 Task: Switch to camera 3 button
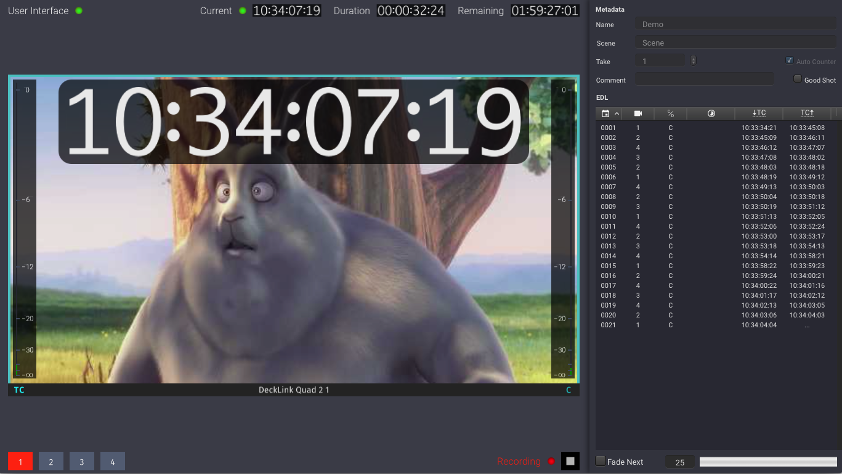pos(82,461)
